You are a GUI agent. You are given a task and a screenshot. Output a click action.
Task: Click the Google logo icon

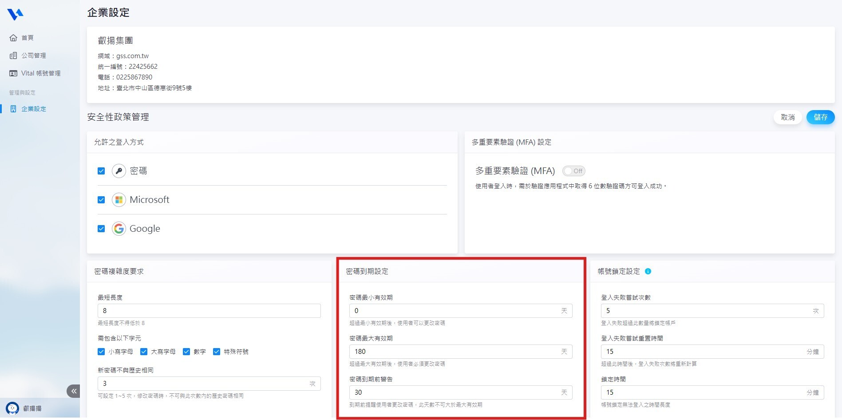point(119,228)
